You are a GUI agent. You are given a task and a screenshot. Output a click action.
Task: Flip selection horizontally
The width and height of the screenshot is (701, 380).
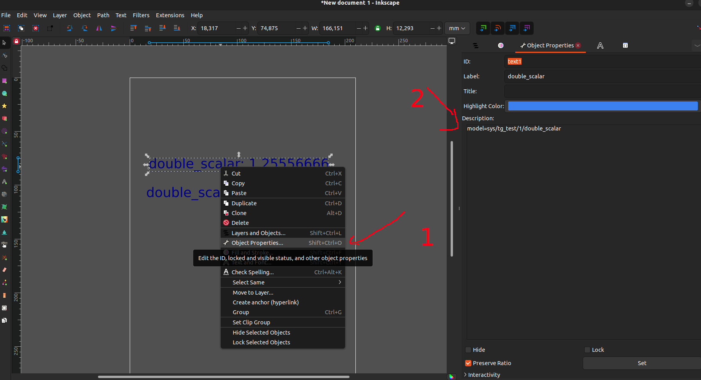[99, 28]
